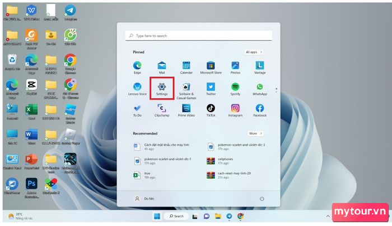This screenshot has height=226, width=392.
Task: Open the Photos pinned app
Action: point(235,68)
